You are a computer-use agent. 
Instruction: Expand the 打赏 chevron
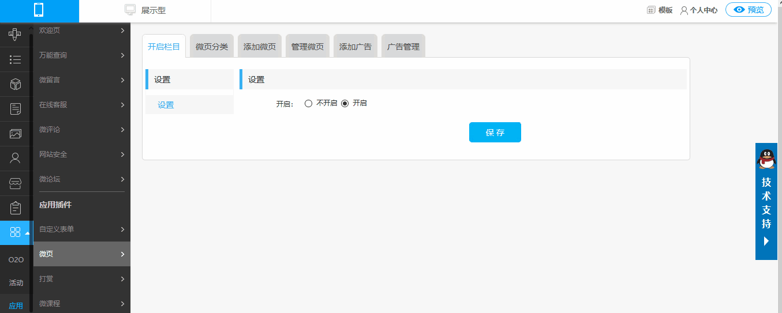tap(122, 279)
